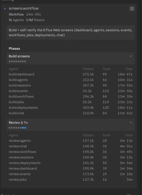Click the Review & fix progress dots
142x195 pixels.
18,128
